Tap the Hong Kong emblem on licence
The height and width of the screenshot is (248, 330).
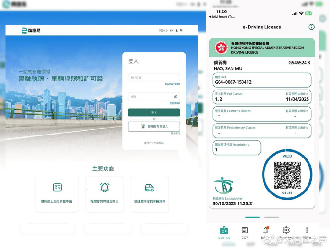[221, 47]
